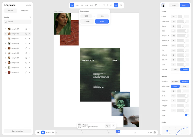Remove the sample-01 asset
The width and height of the screenshot is (193, 137).
tap(29, 29)
